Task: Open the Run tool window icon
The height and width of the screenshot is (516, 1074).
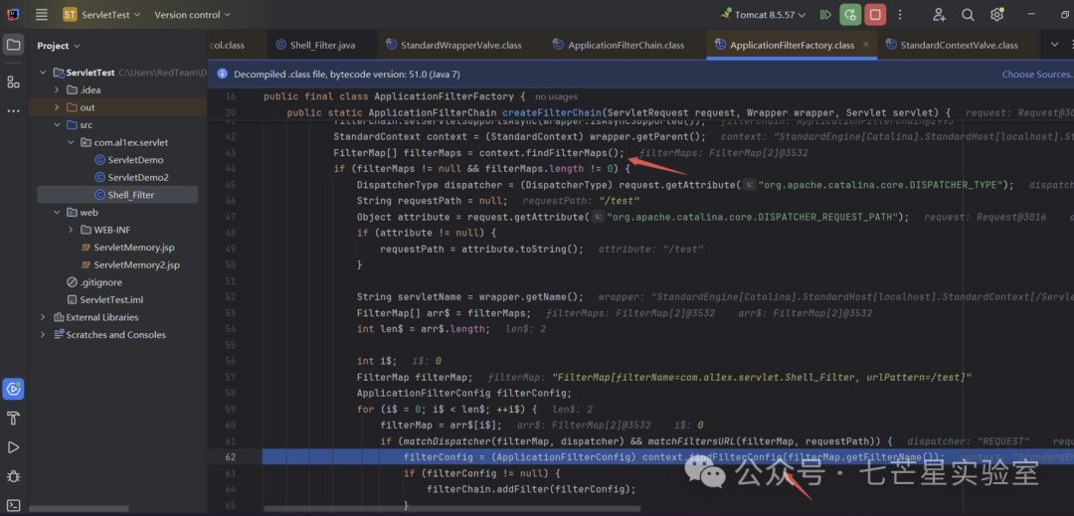Action: point(14,446)
